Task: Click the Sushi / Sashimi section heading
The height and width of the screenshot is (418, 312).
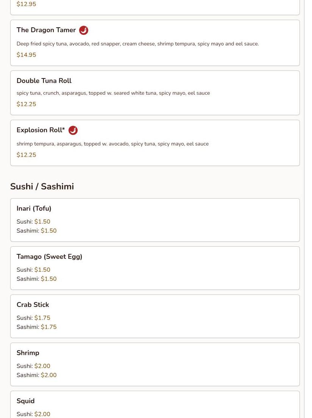Action: [x=42, y=186]
